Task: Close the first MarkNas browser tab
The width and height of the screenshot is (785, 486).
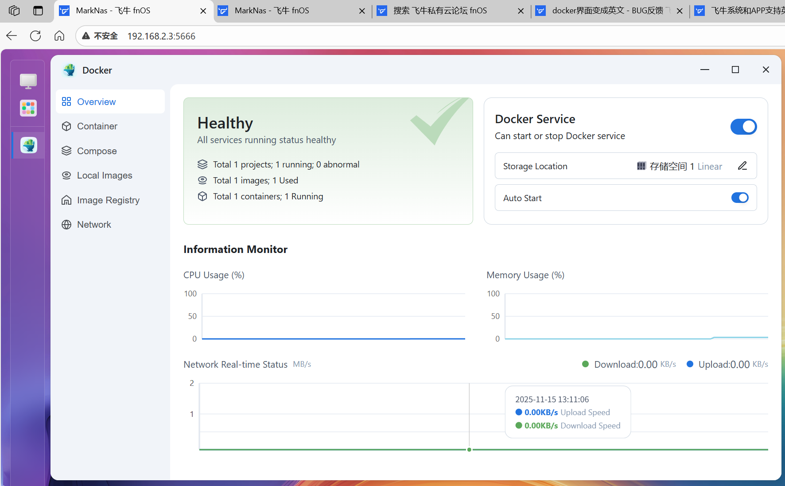Action: [203, 11]
